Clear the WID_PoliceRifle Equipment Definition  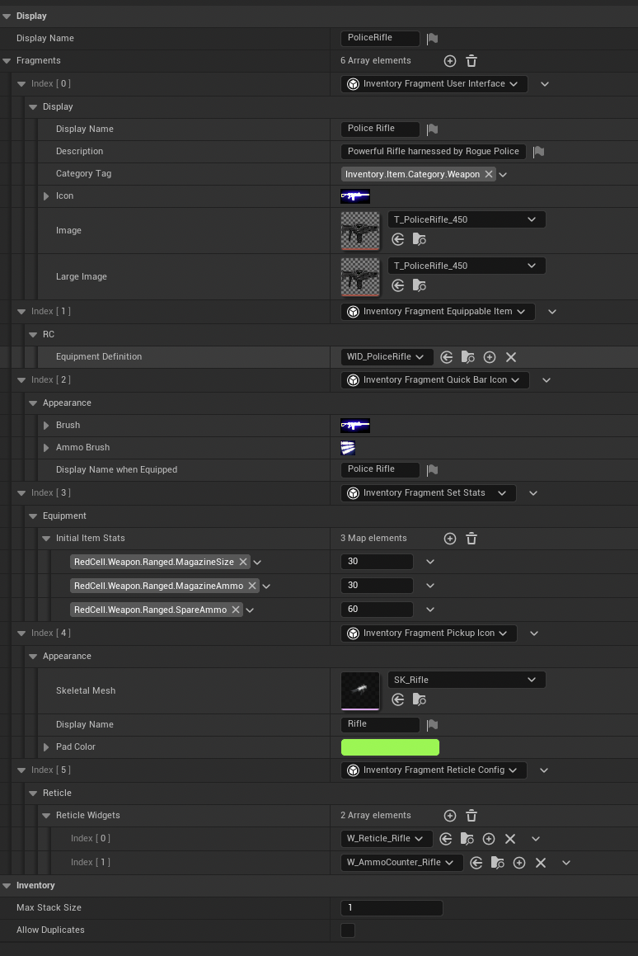coord(510,357)
